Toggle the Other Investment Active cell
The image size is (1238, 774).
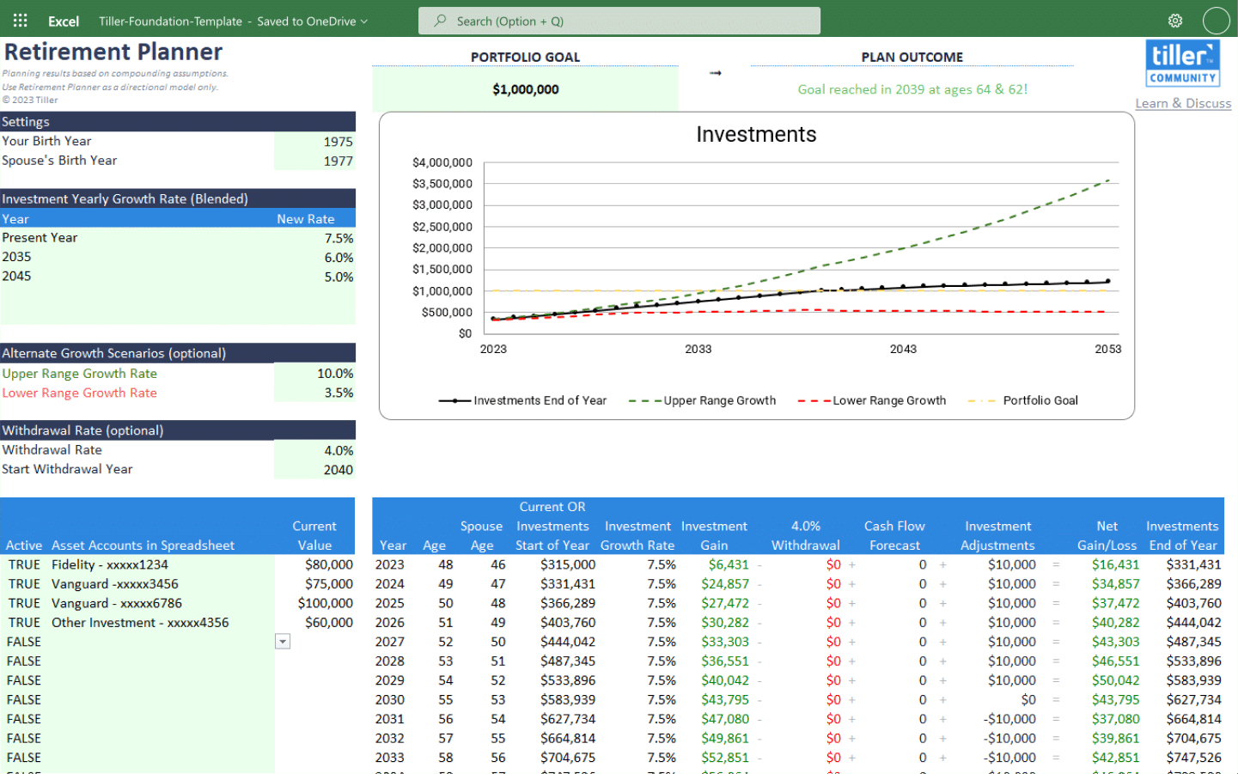coord(23,622)
